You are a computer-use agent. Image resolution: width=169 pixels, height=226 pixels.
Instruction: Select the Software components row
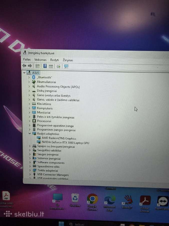click(51, 162)
